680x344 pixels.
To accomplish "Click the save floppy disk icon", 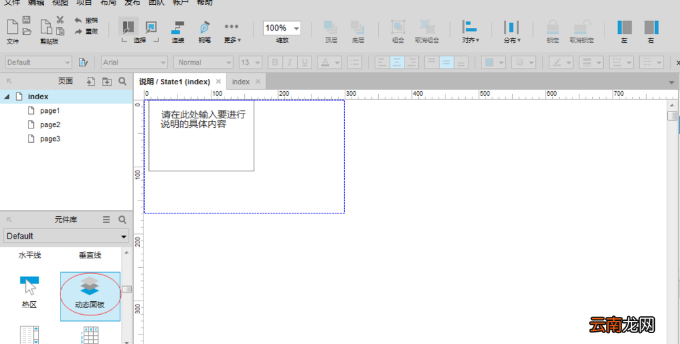I will point(27,20).
